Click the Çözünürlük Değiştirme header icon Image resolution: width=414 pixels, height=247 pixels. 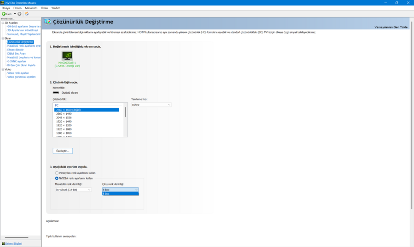pos(47,22)
